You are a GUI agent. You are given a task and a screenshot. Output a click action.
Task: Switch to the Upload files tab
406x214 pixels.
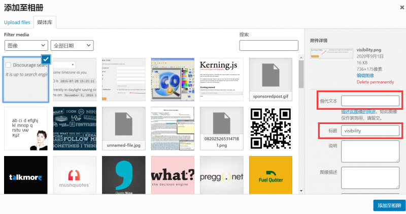[x=17, y=22]
